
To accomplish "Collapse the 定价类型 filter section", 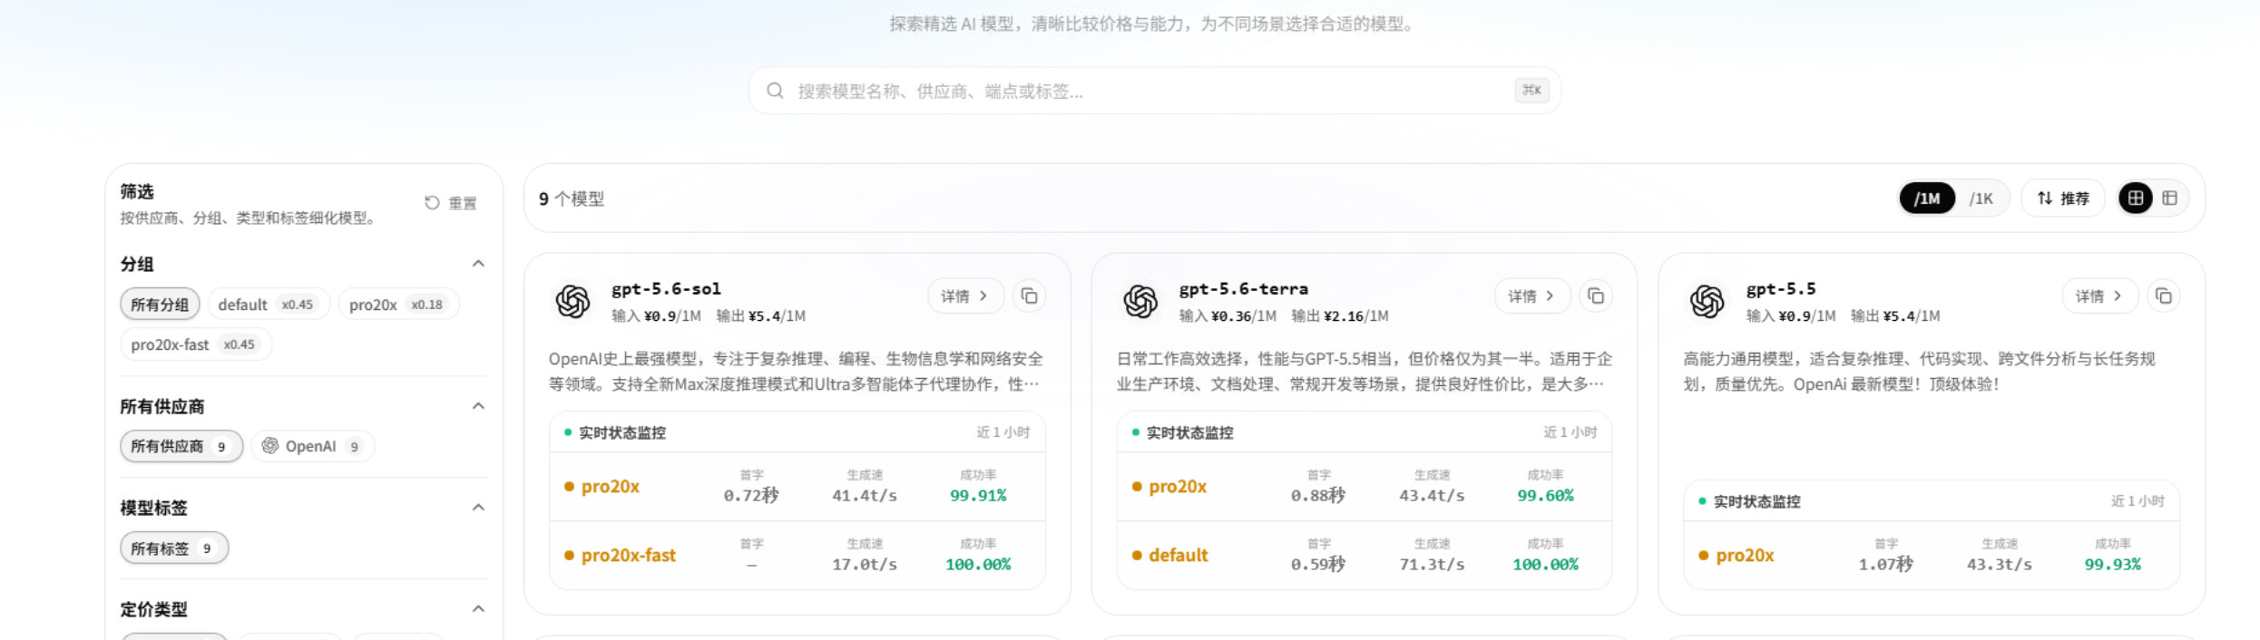I will 478,609.
